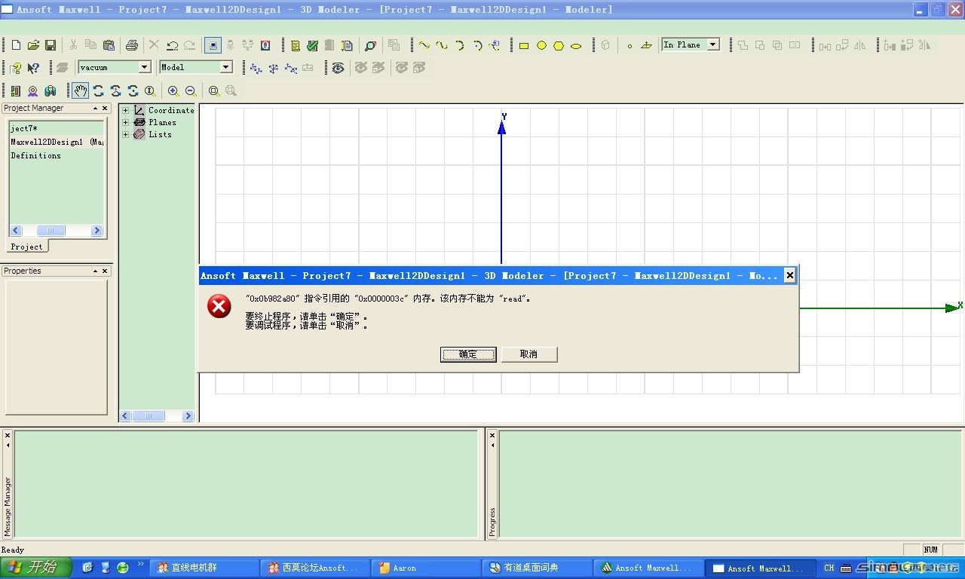Viewport: 965px width, 579px height.
Task: Select the Draw regular polygon tool
Action: click(559, 45)
